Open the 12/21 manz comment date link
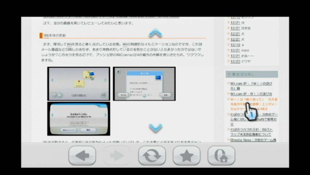Image resolution: width=310 pixels, height=175 pixels. pyautogui.click(x=235, y=50)
